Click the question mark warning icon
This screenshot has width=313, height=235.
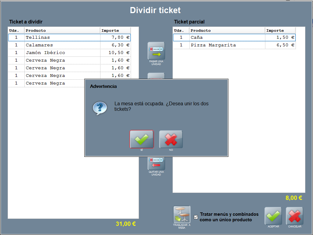(100, 108)
